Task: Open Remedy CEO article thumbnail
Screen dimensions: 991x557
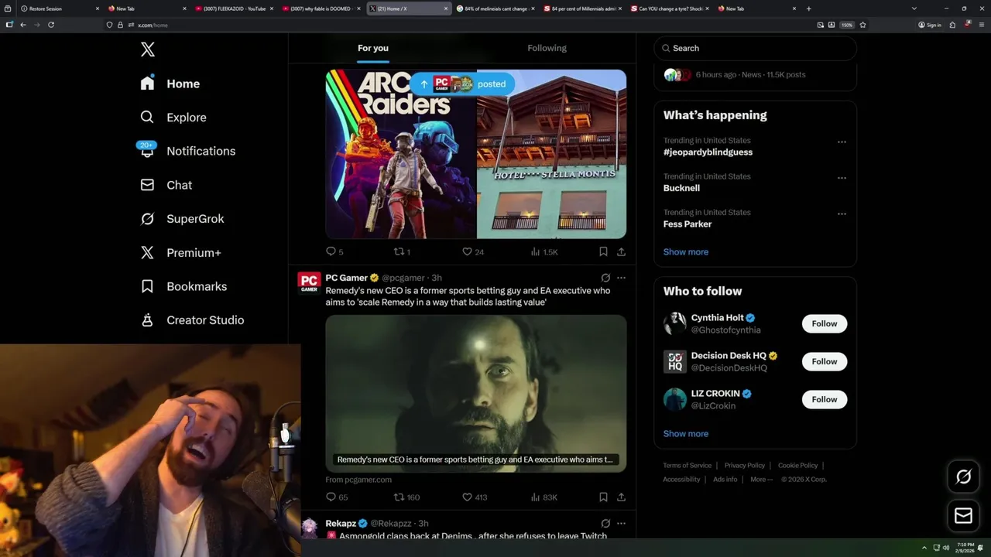Action: tap(476, 393)
